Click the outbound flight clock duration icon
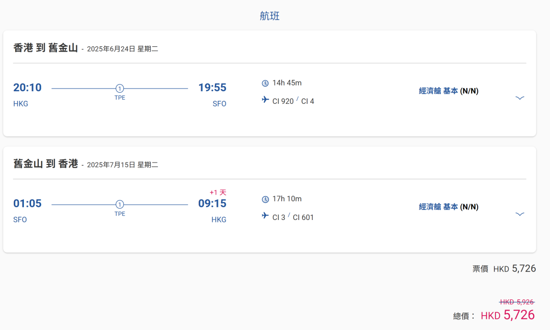 (265, 83)
